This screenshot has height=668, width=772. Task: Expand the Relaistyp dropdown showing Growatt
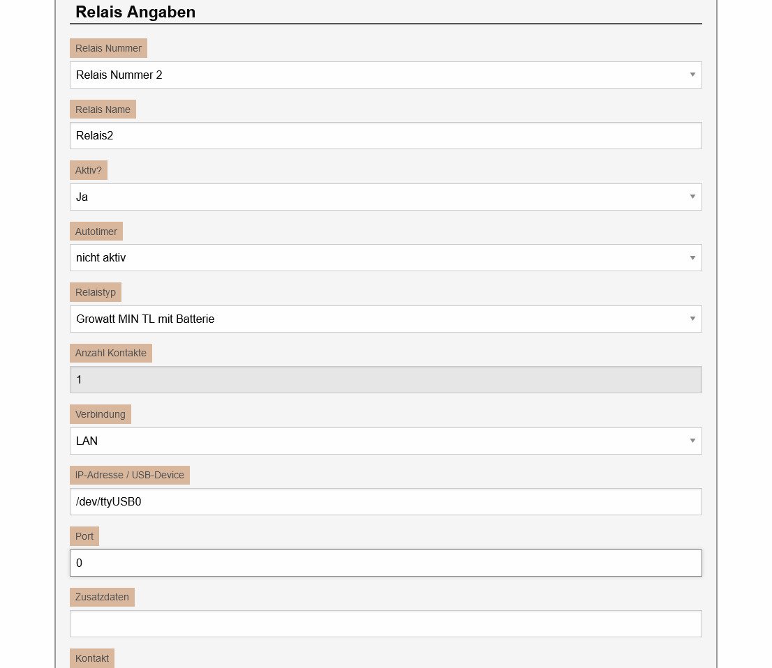click(385, 319)
